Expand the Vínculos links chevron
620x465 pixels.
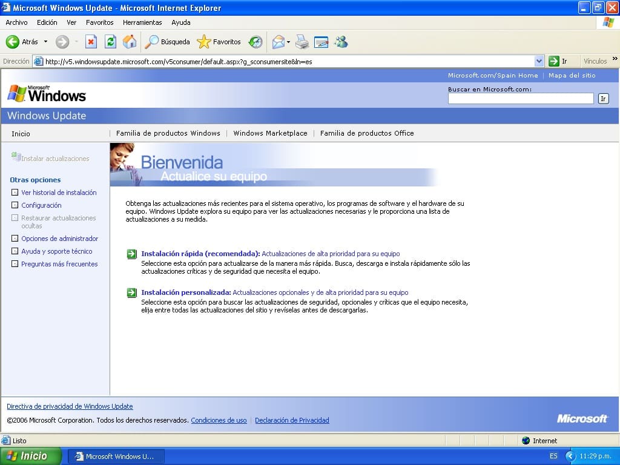click(x=615, y=59)
